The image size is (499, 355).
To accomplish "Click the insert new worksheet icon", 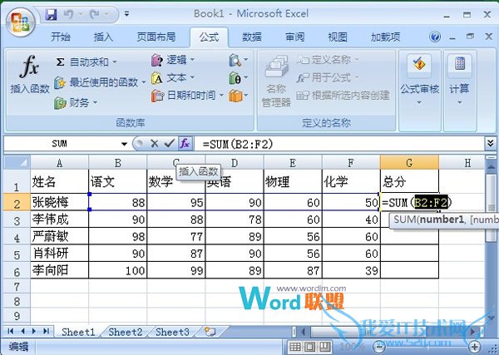I will [210, 332].
